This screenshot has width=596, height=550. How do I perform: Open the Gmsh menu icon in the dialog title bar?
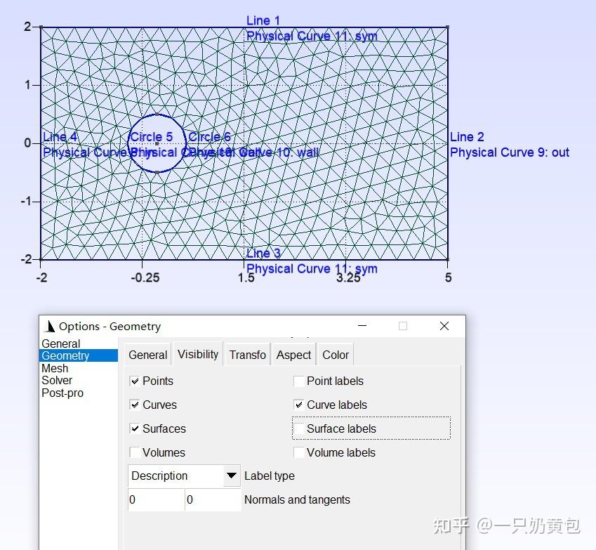point(49,326)
